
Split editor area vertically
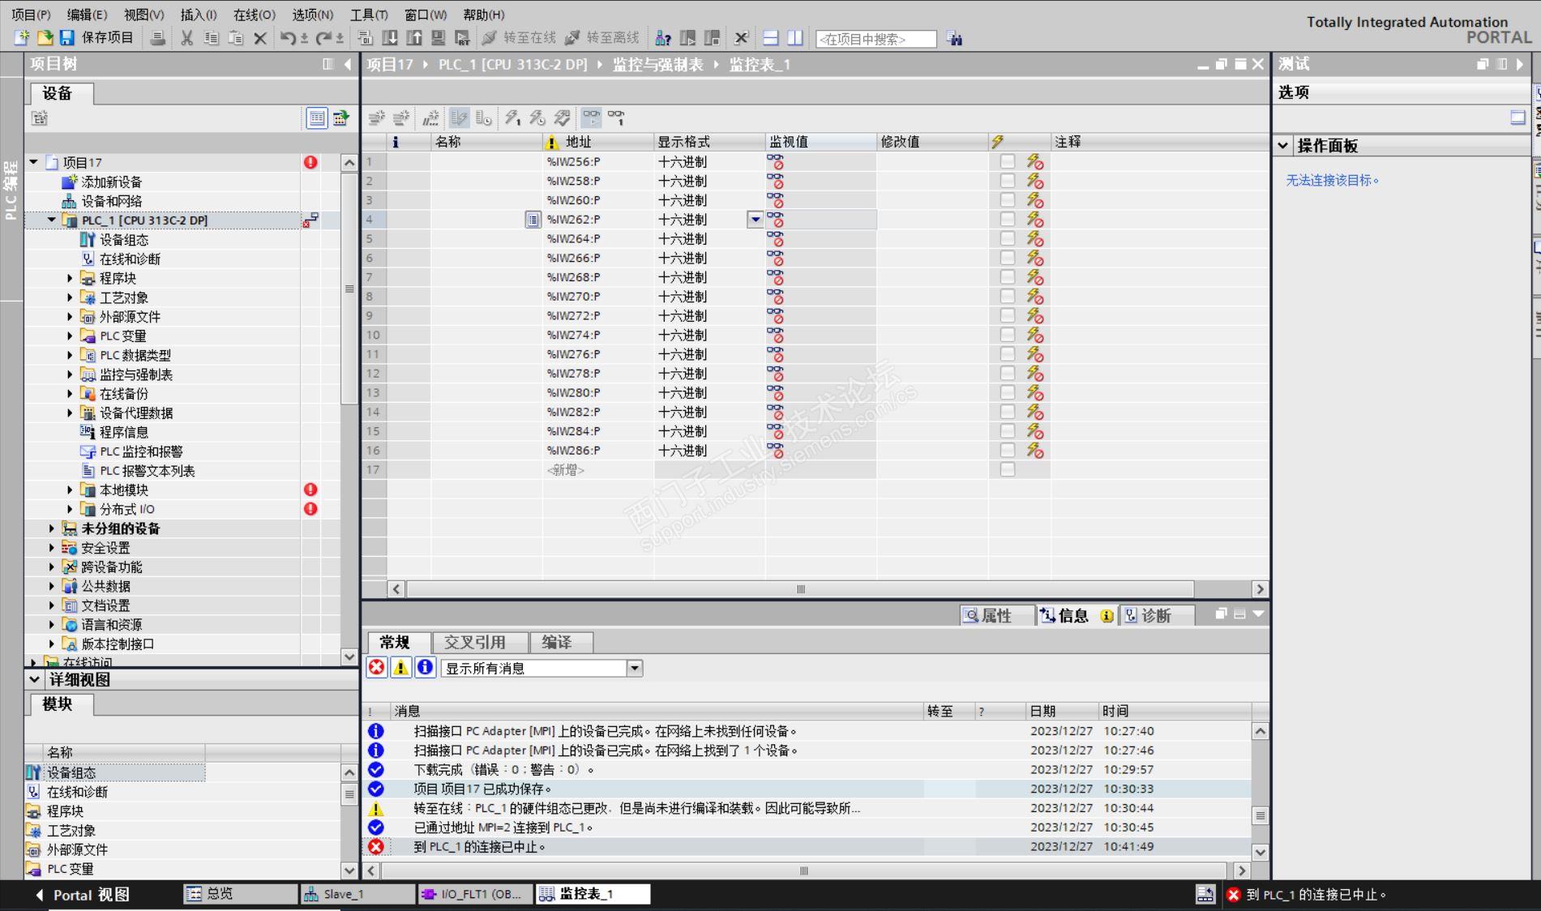[x=795, y=38]
